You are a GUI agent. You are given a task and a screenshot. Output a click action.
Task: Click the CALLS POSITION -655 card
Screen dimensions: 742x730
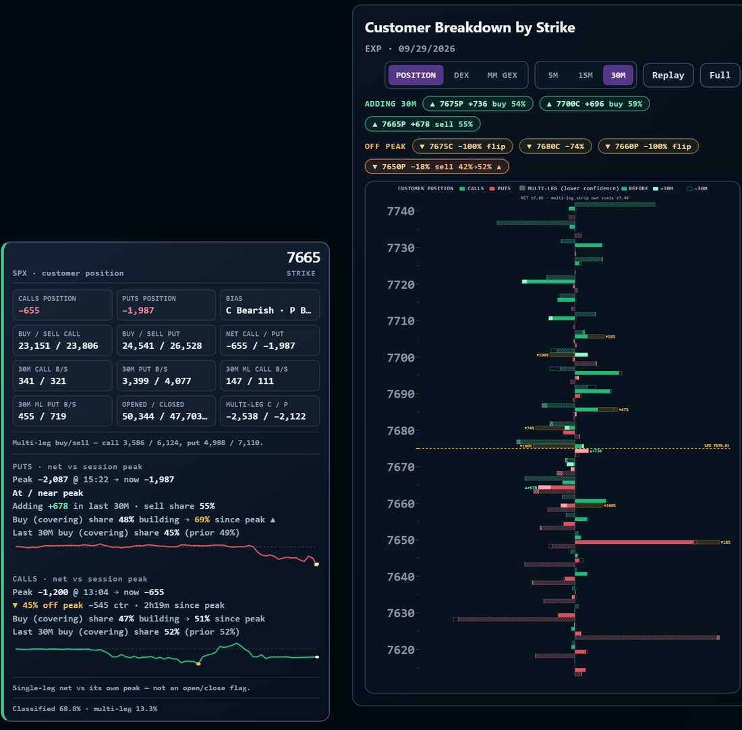click(x=63, y=305)
